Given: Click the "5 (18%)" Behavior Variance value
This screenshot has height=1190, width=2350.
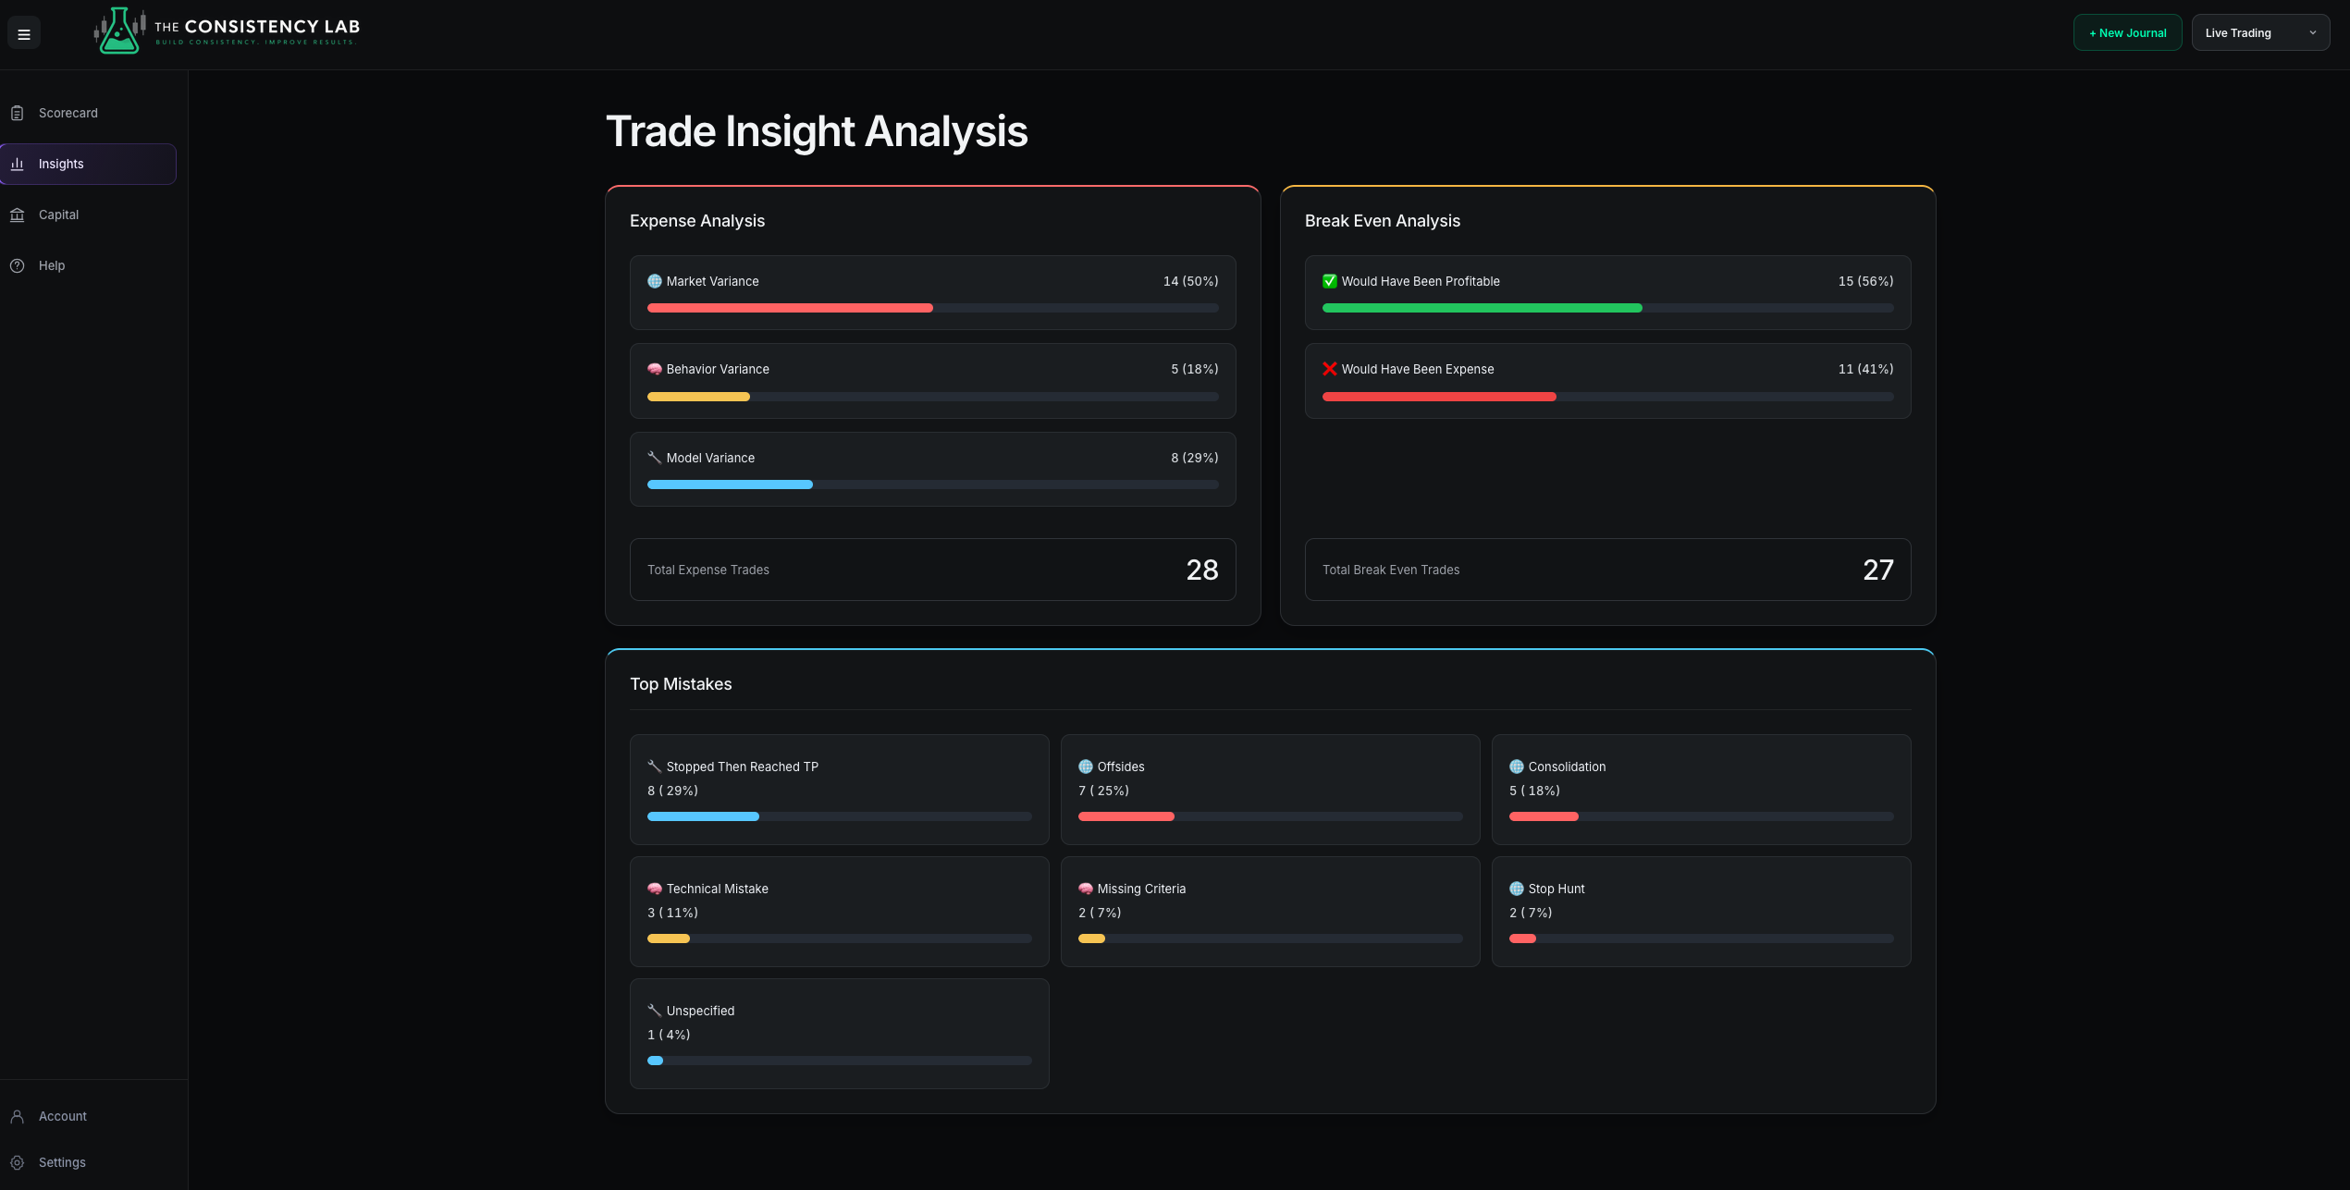Looking at the screenshot, I should (1194, 369).
